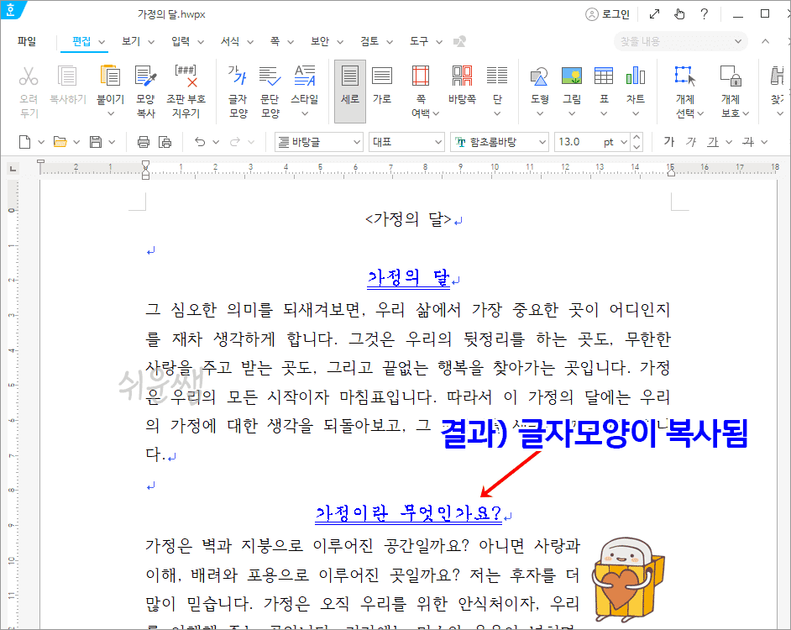The width and height of the screenshot is (791, 630).
Task: Click the 찾을 내용 search field
Action: (672, 40)
